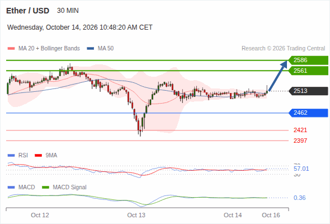
Task: Click the MACD blue legend swatch
Action: click(11, 188)
